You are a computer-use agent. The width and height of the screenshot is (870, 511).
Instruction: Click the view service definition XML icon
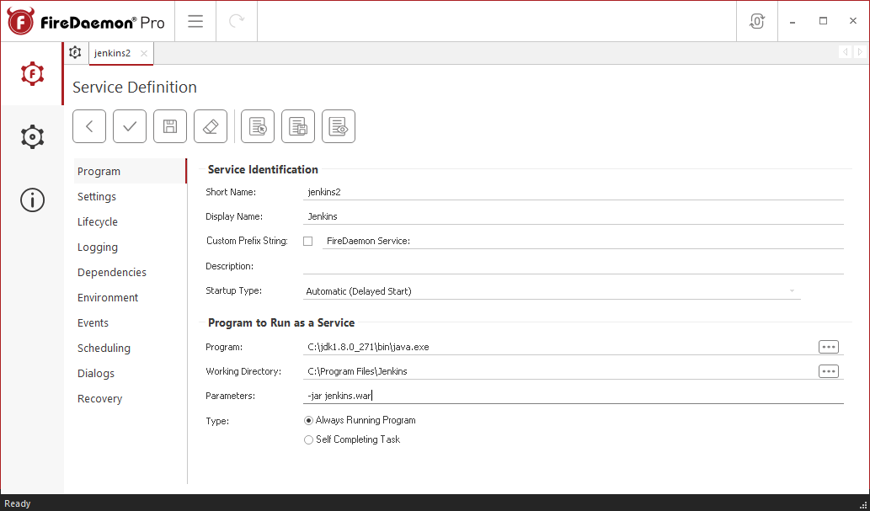coord(339,126)
